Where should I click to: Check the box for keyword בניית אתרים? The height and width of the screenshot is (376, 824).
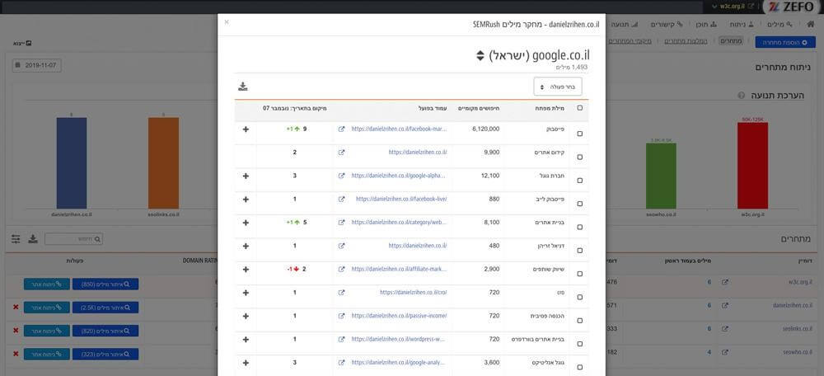point(579,228)
